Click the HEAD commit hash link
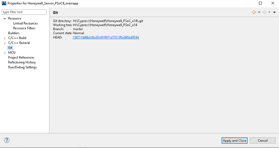The height and width of the screenshot is (148, 279). [x=106, y=37]
